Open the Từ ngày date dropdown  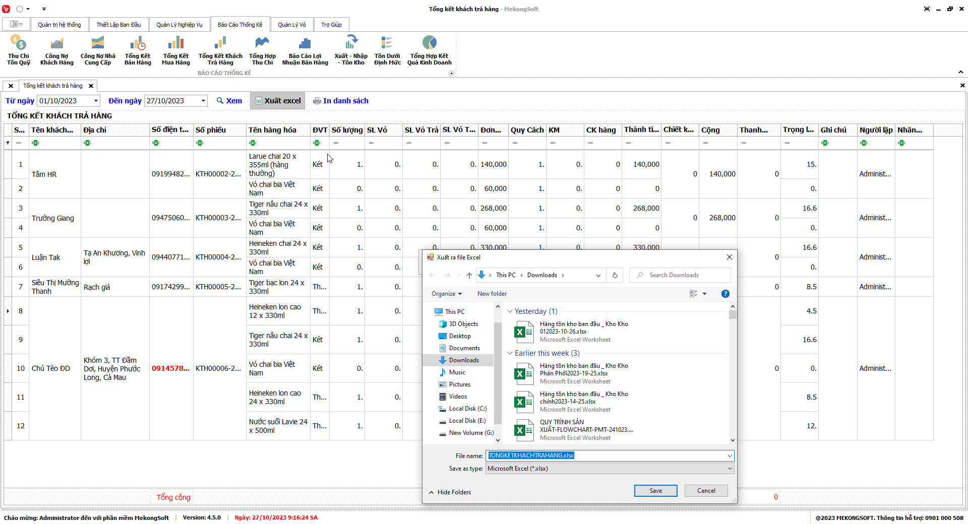click(x=96, y=101)
